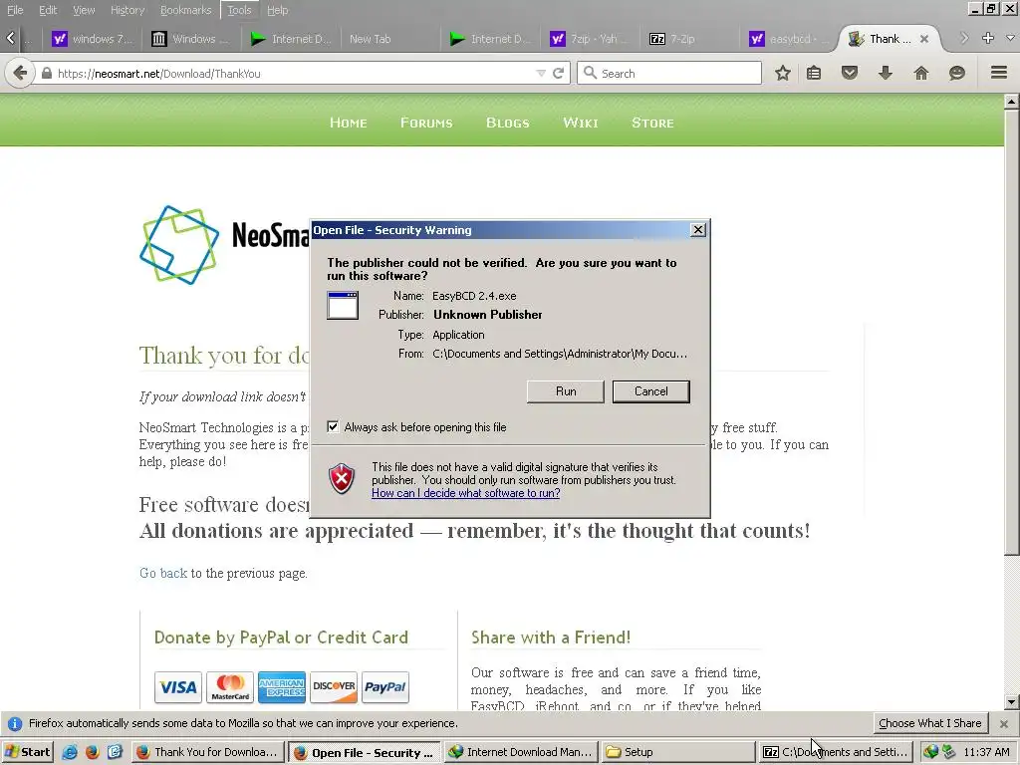
Task: Click the reload page icon
Action: coord(558,73)
